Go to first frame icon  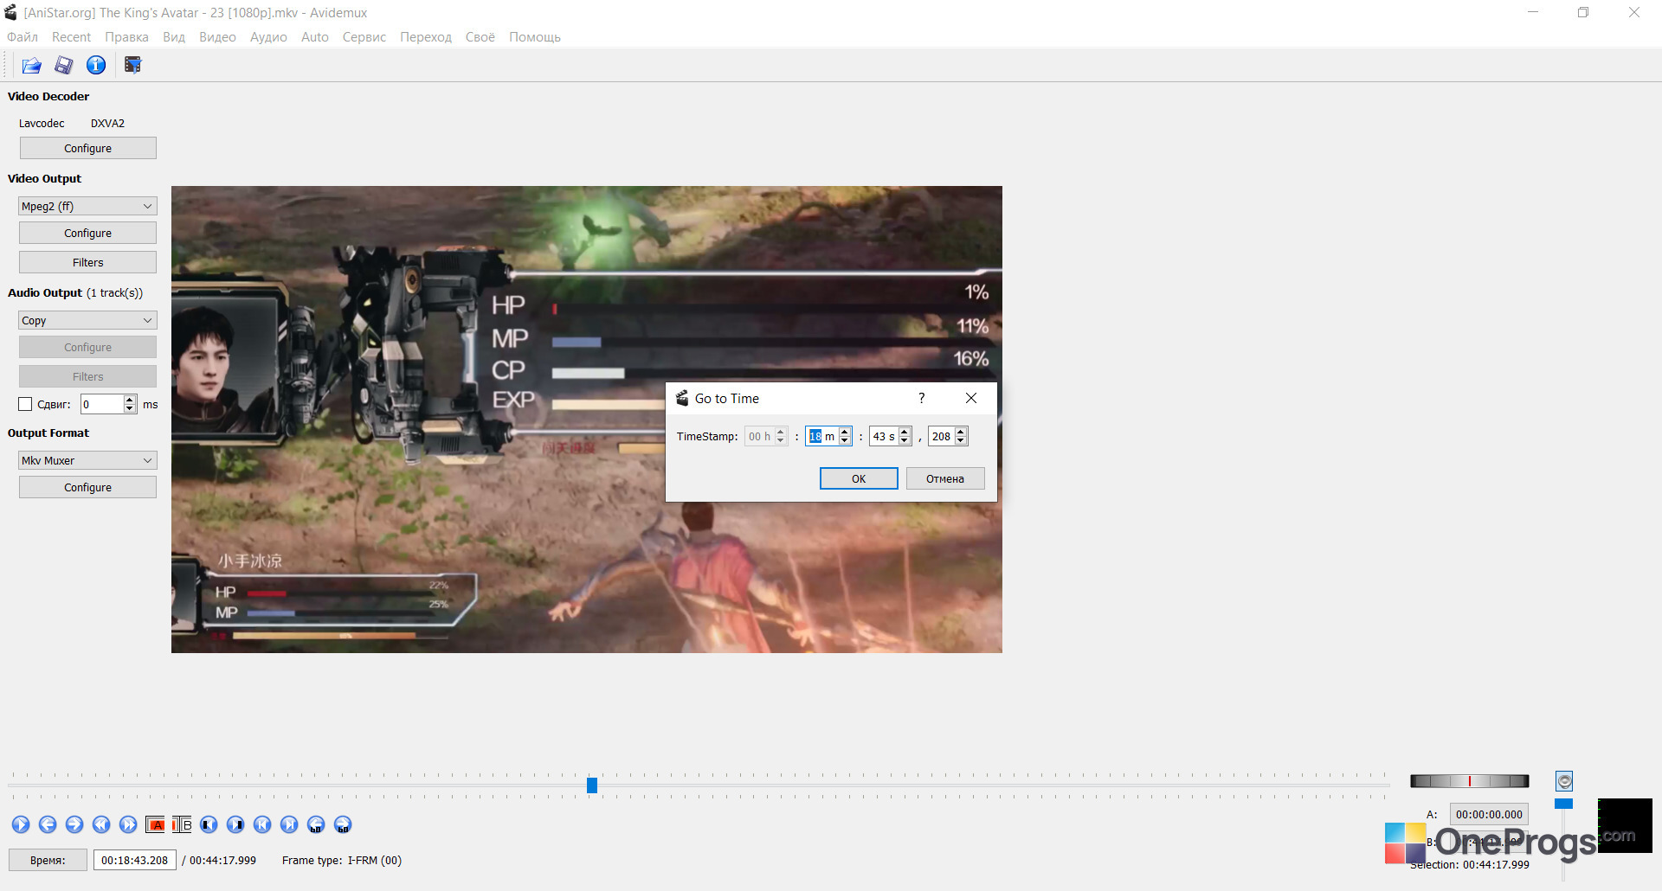coord(262,824)
